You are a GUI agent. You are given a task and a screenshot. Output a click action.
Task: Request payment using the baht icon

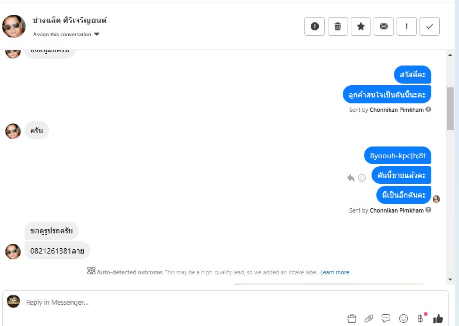421,318
